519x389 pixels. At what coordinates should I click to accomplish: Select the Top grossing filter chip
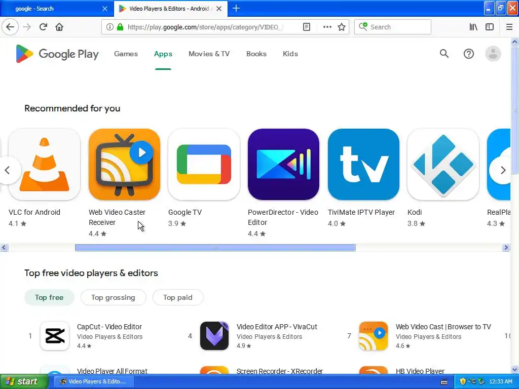[x=113, y=297]
